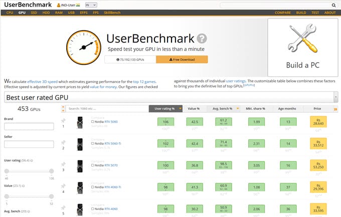
Task: Pin the RTX 5060-Ti row
Action: click(x=63, y=142)
